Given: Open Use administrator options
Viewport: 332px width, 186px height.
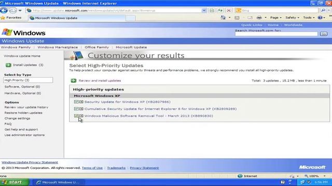Looking at the screenshot, I should click(x=24, y=135).
